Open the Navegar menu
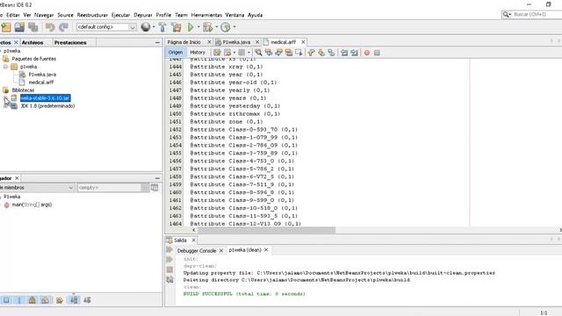Viewport: 562px width, 316px height. pos(44,15)
